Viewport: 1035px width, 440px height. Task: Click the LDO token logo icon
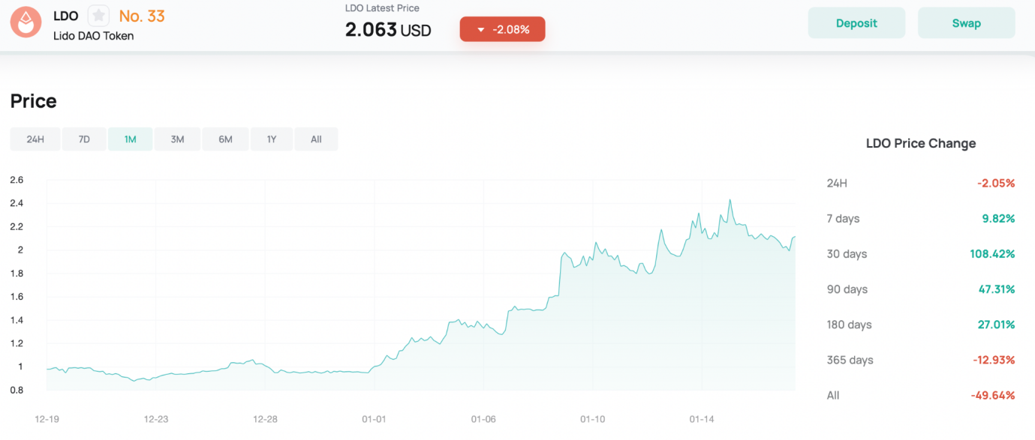[26, 23]
